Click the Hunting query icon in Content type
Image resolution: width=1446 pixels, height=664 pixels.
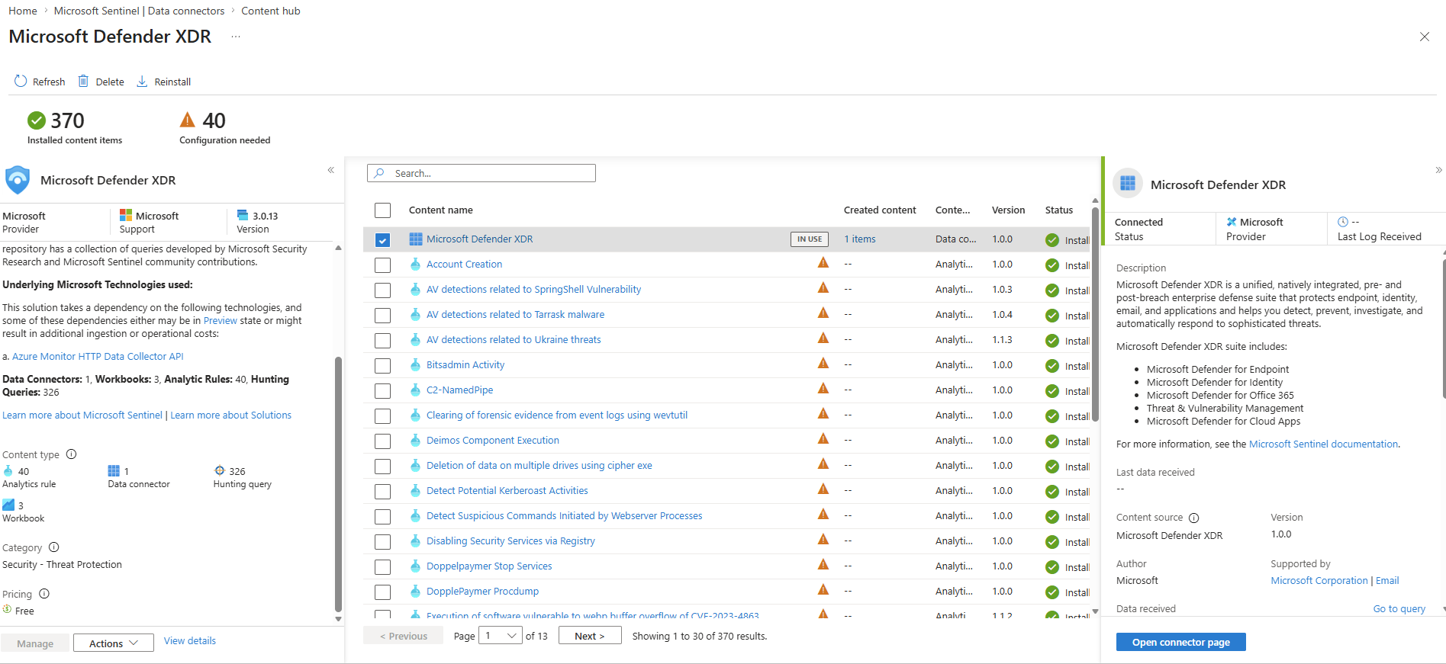(220, 471)
